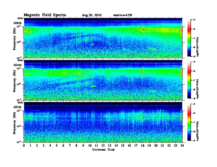Click hour "8" on the Universal Time axis
Screen dimensions: 217x167
coord(76,145)
